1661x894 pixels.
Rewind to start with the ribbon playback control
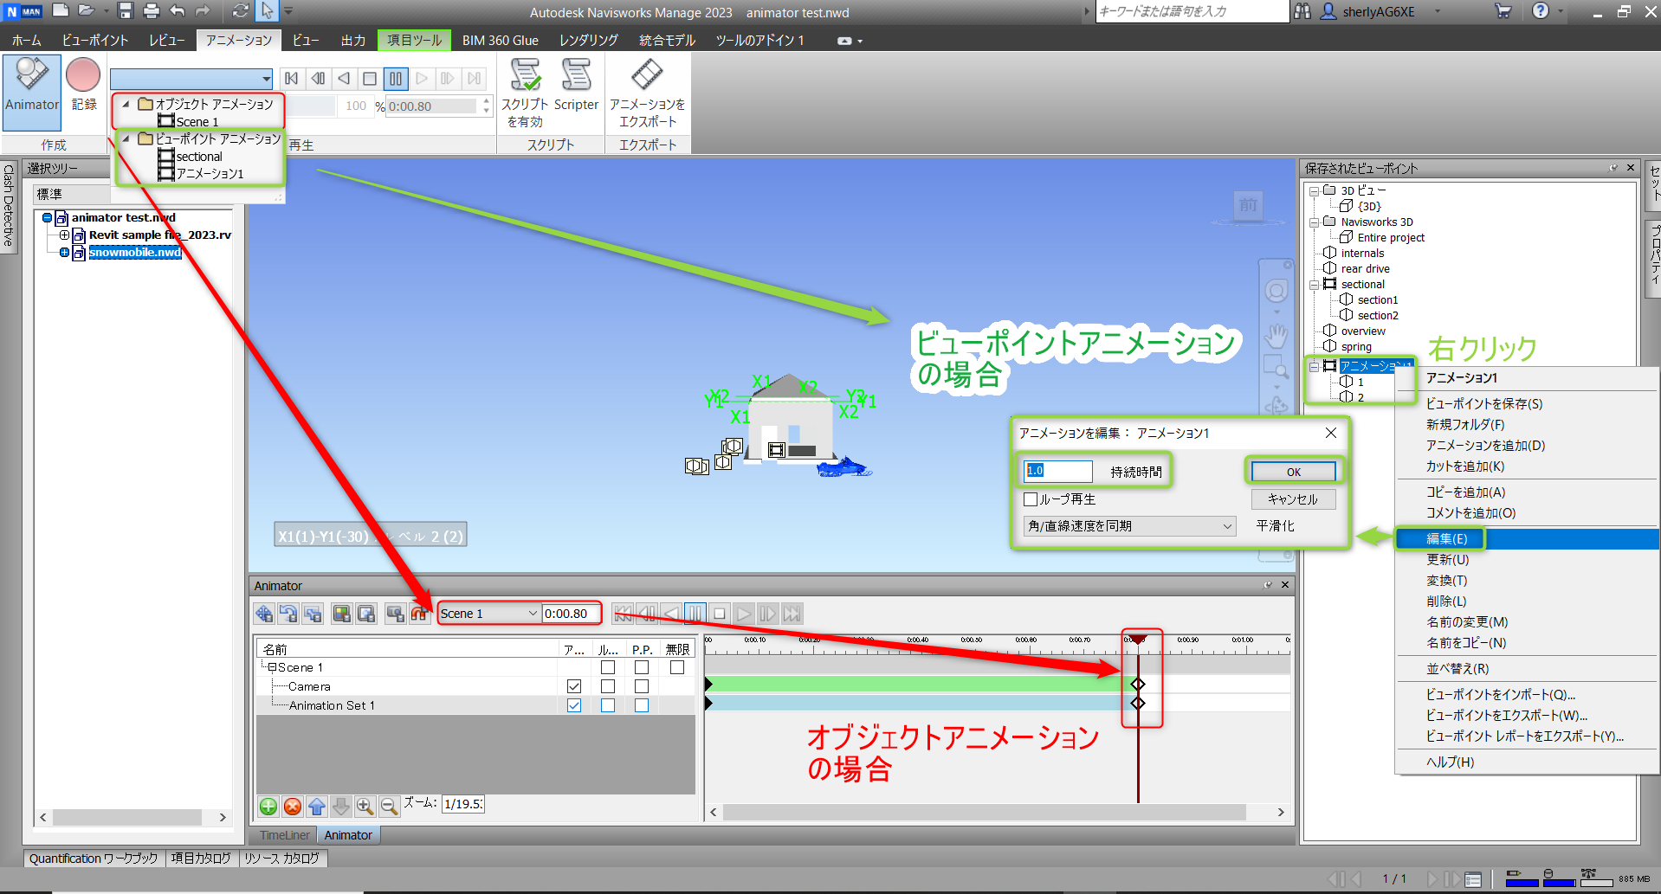[x=292, y=79]
